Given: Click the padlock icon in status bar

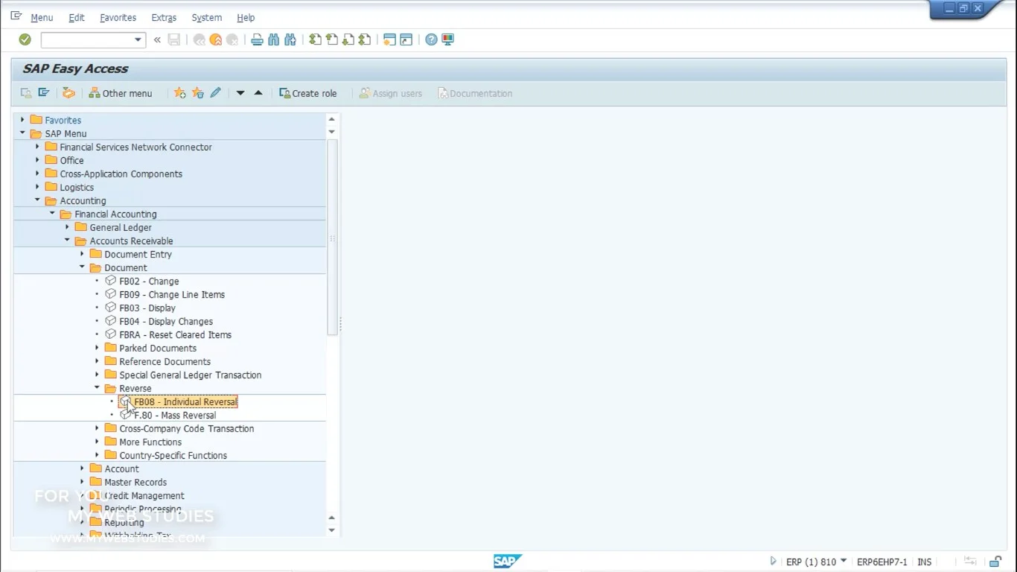Looking at the screenshot, I should coord(995,562).
